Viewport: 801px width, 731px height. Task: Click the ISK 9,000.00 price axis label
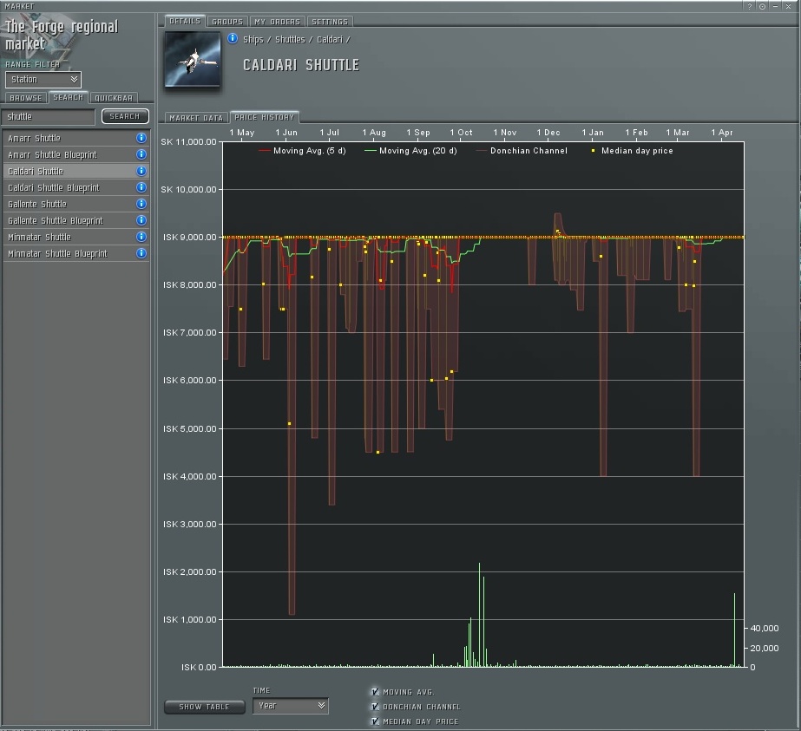pos(189,237)
